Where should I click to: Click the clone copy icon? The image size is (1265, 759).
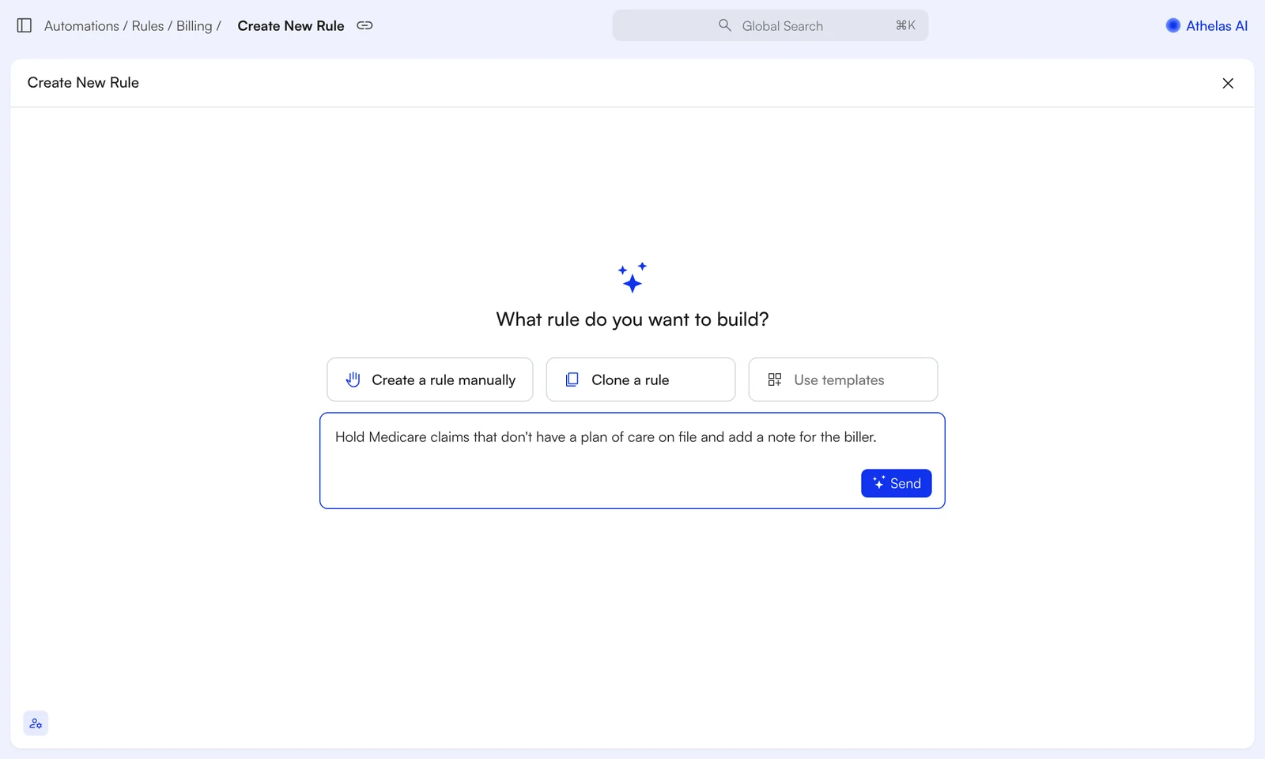[572, 379]
